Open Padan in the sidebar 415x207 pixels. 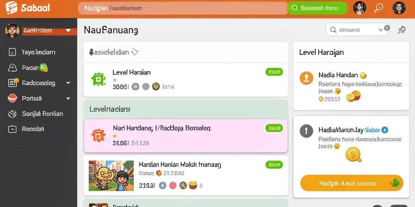(x=30, y=68)
